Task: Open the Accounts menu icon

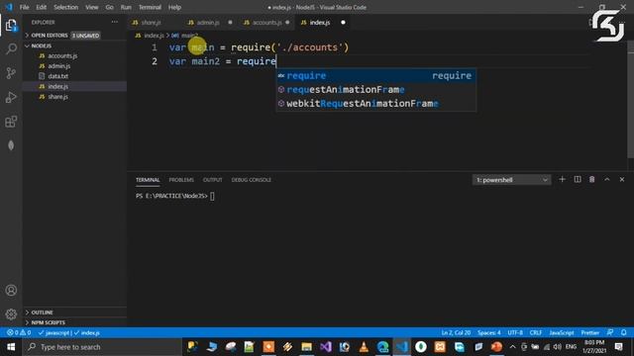Action: click(x=11, y=290)
